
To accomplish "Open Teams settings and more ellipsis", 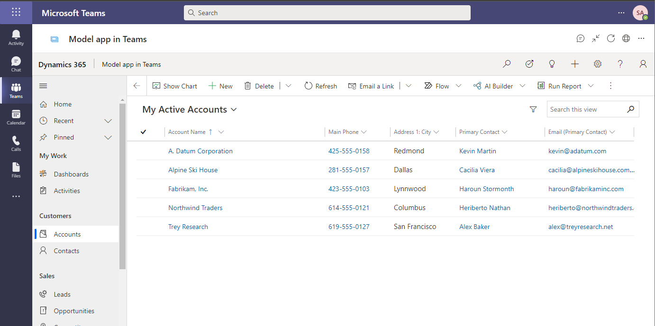I will tap(621, 13).
